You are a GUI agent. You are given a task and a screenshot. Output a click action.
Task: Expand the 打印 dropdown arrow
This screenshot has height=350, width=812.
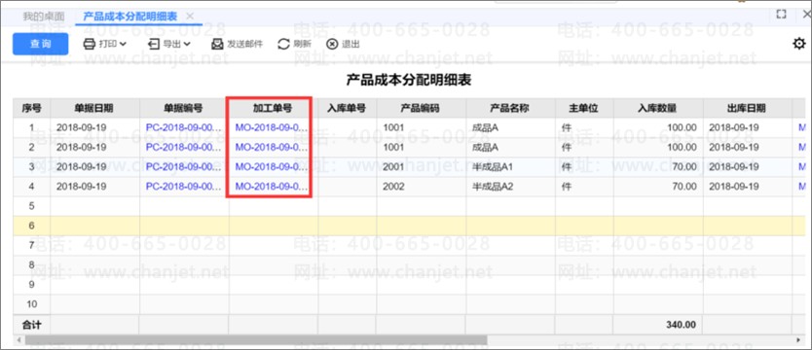(123, 44)
